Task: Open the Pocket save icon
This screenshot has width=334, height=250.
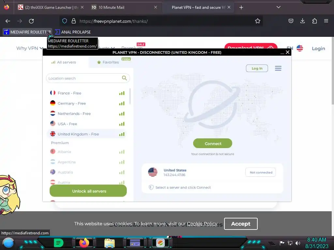Action: coord(291,21)
